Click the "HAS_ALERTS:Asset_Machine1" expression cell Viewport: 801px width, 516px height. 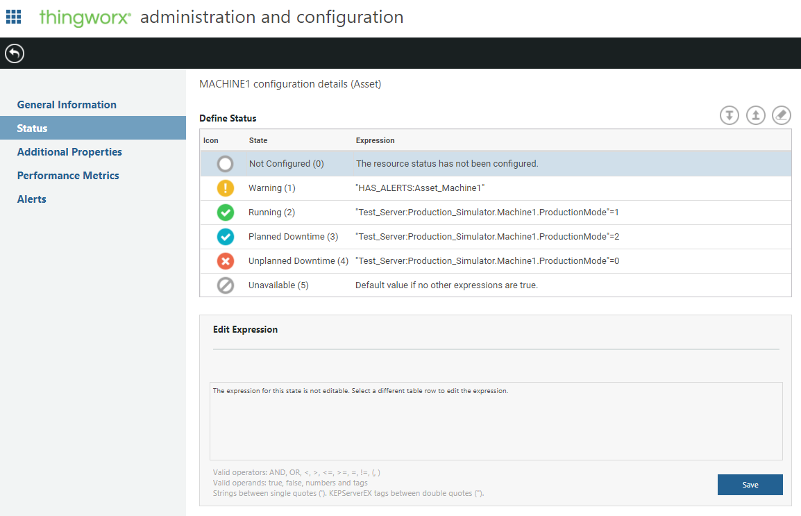(x=420, y=188)
